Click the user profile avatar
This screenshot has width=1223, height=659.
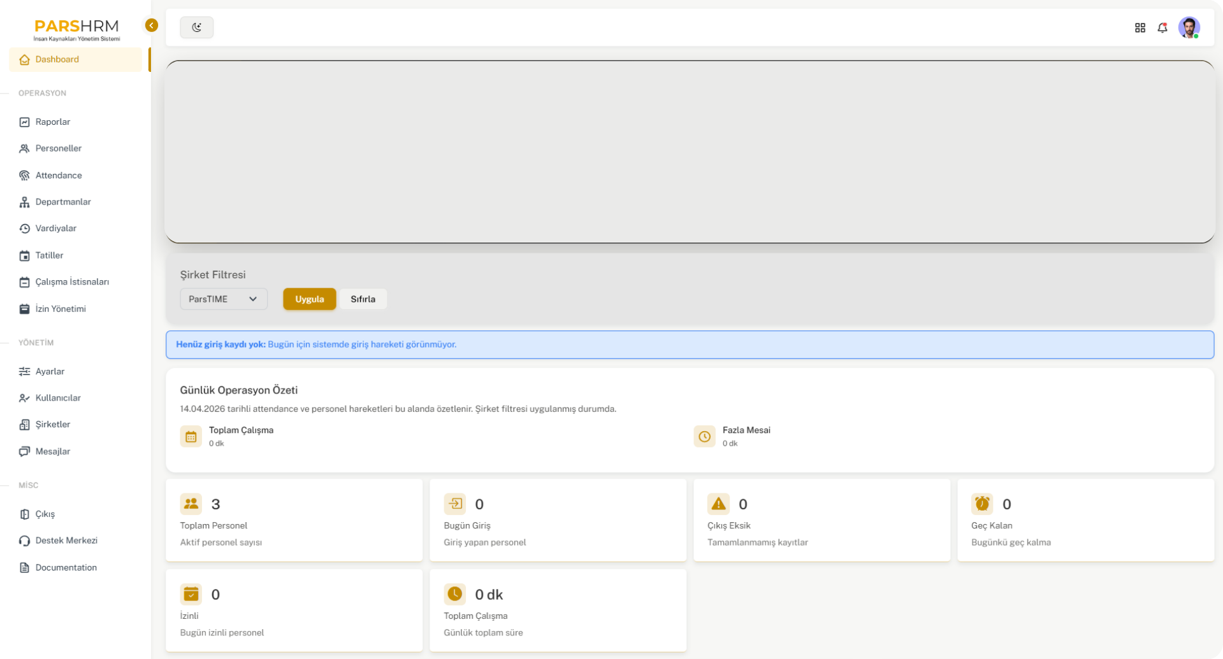tap(1189, 27)
